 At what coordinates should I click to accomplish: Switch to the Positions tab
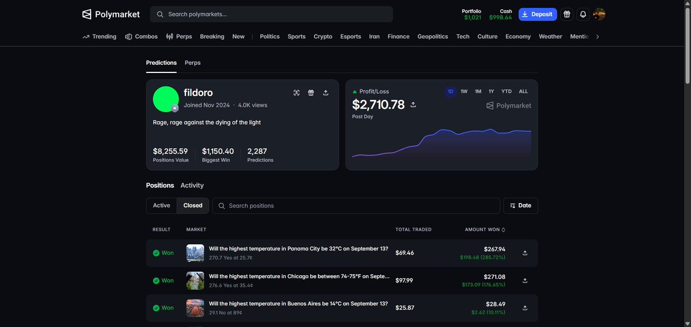160,185
